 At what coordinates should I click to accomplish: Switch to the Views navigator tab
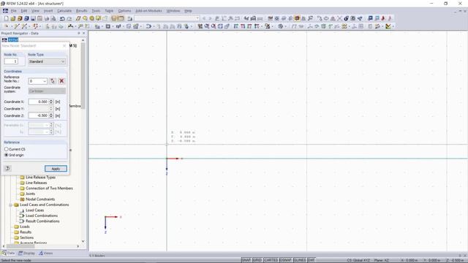coord(45,254)
